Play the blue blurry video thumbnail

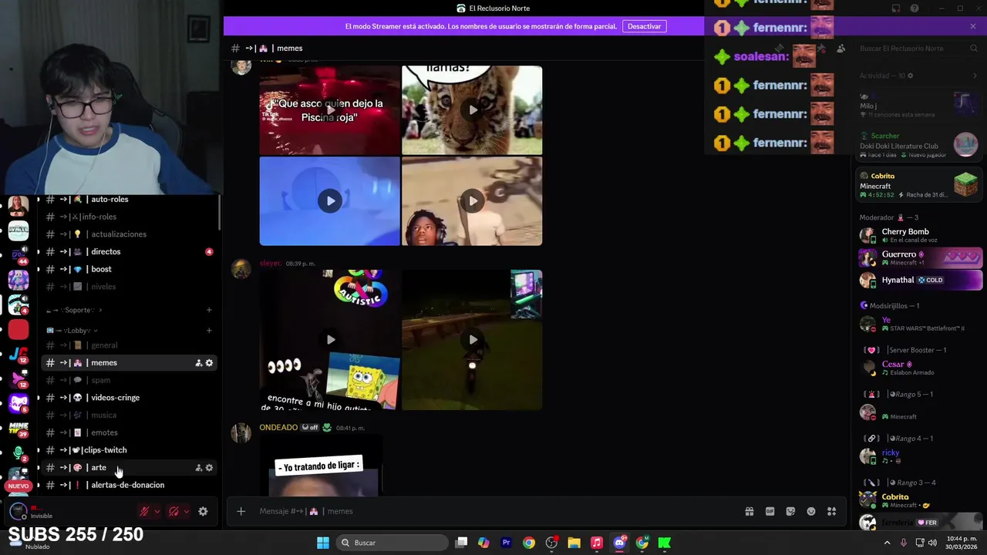click(x=330, y=201)
